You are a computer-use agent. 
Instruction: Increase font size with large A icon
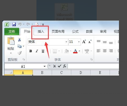pos(84,41)
